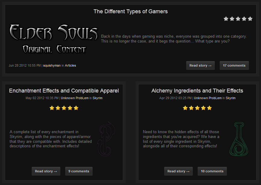View the 17 comments
This screenshot has height=185, width=261.
[234, 65]
